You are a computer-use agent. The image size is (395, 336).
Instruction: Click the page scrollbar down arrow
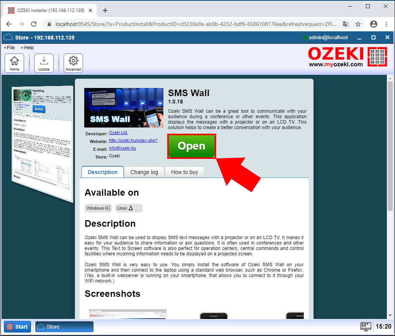tap(390, 315)
